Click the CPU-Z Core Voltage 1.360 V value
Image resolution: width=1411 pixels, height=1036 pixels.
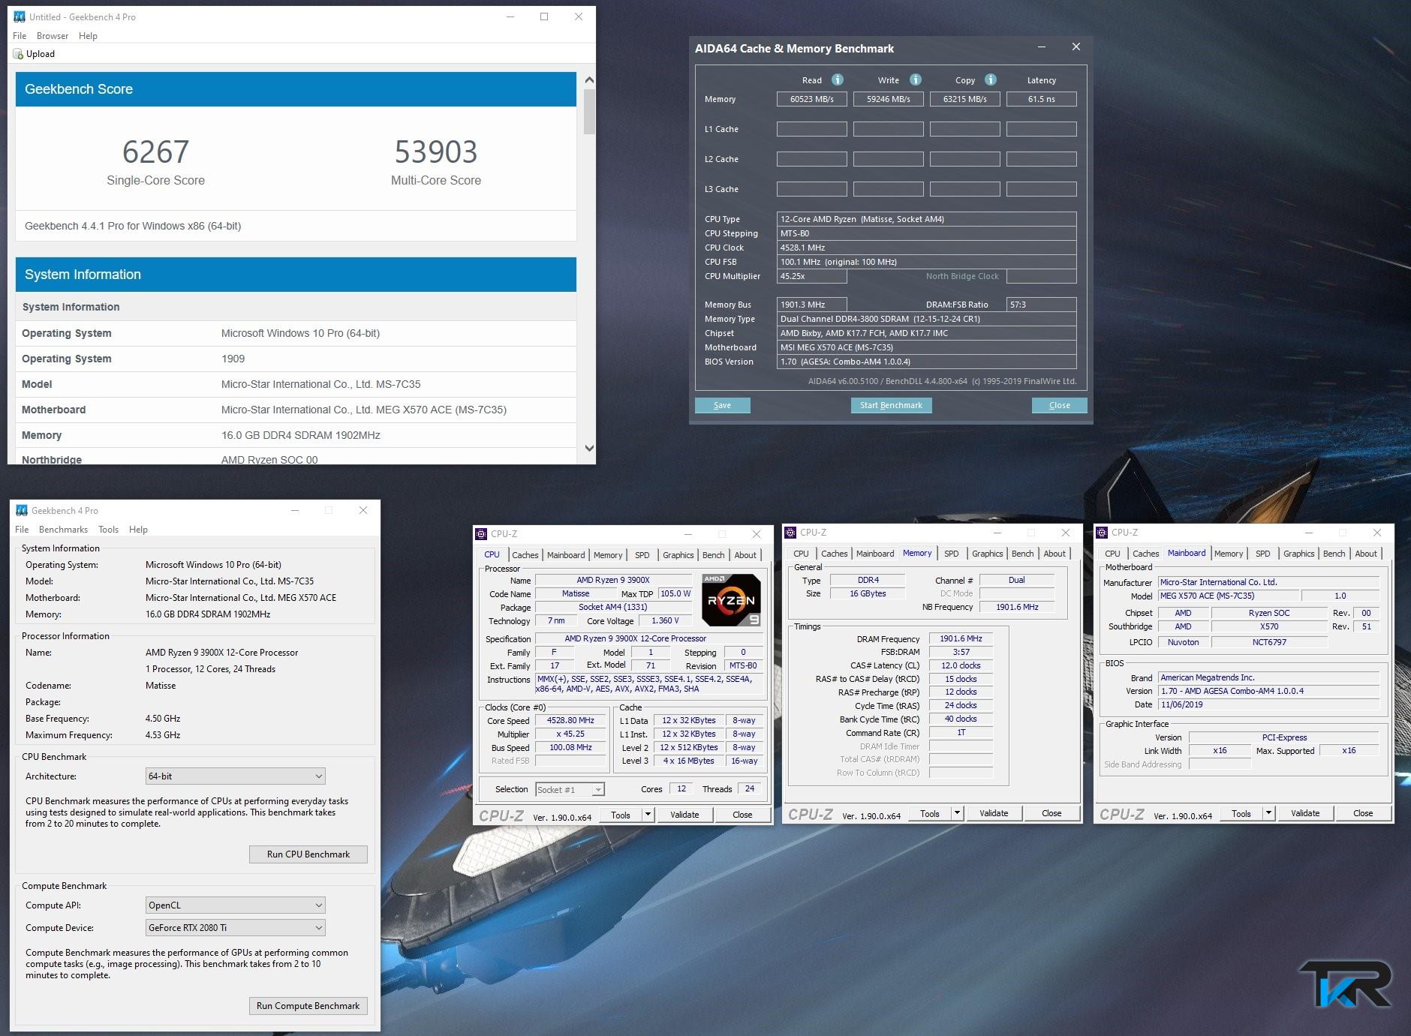click(665, 620)
